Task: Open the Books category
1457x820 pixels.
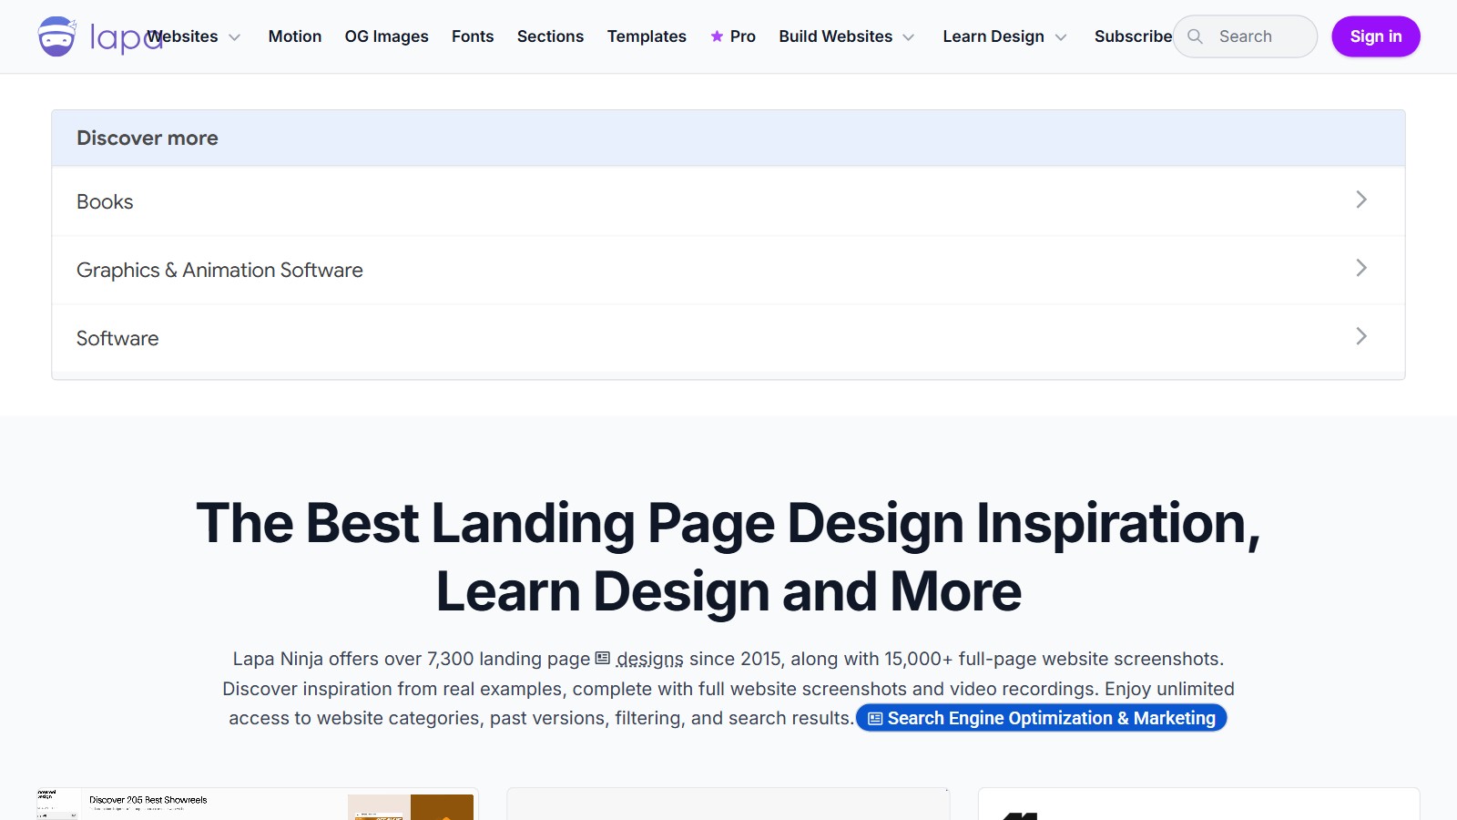Action: (728, 201)
